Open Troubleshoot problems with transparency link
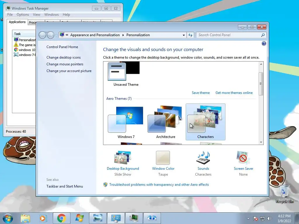This screenshot has height=224, width=299. click(x=159, y=185)
